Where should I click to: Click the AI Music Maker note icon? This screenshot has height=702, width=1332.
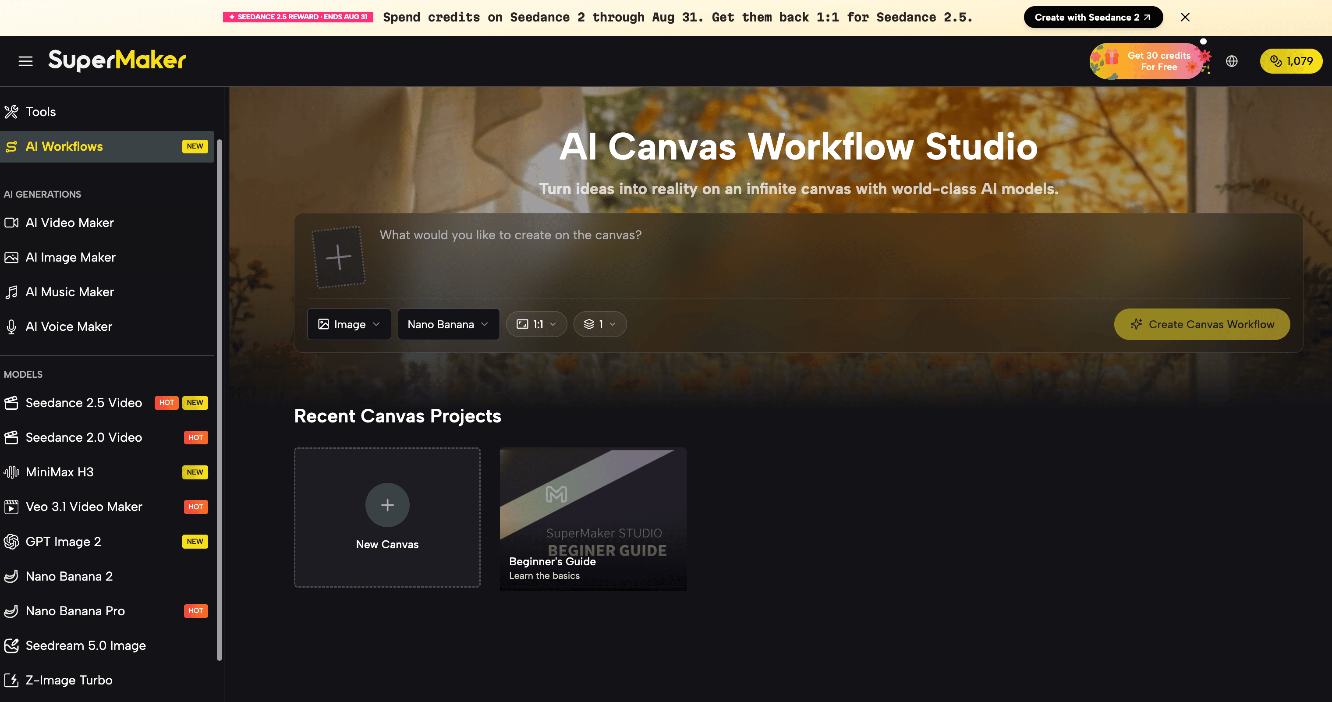(11, 292)
